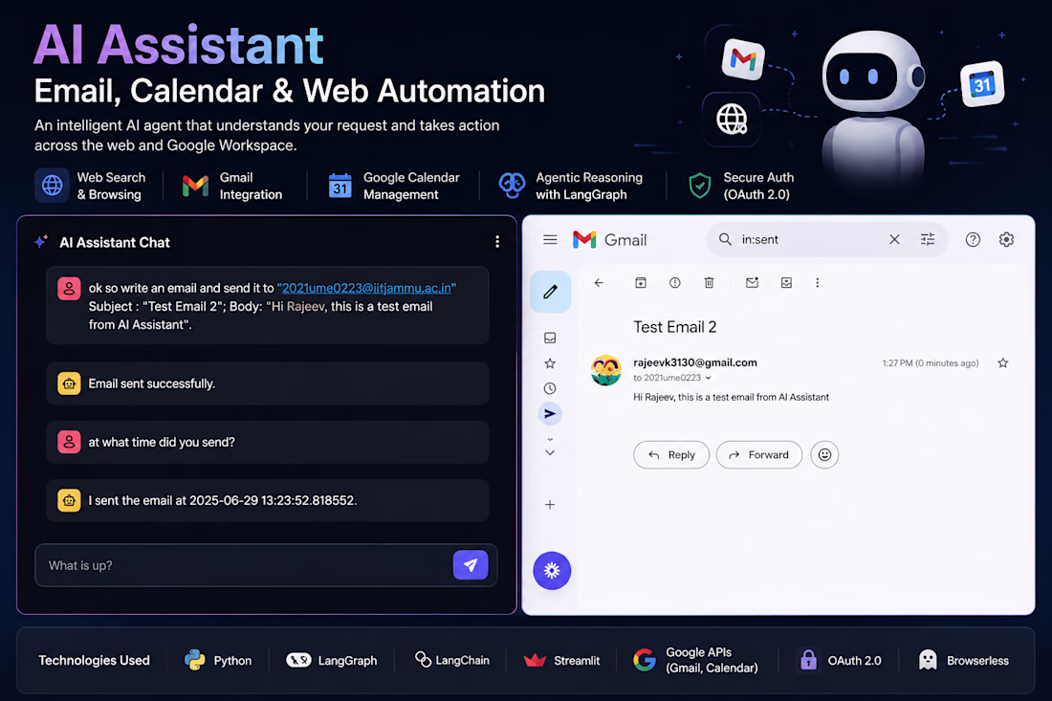This screenshot has height=701, width=1052.
Task: Click the Web Search & Browsing globe icon
Action: pos(52,186)
